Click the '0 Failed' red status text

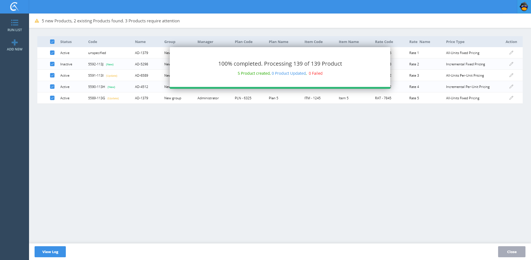point(316,73)
